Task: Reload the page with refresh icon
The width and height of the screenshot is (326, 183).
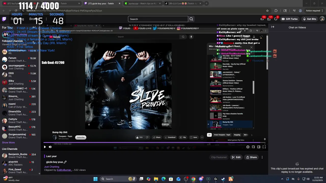Action: (x=16, y=11)
